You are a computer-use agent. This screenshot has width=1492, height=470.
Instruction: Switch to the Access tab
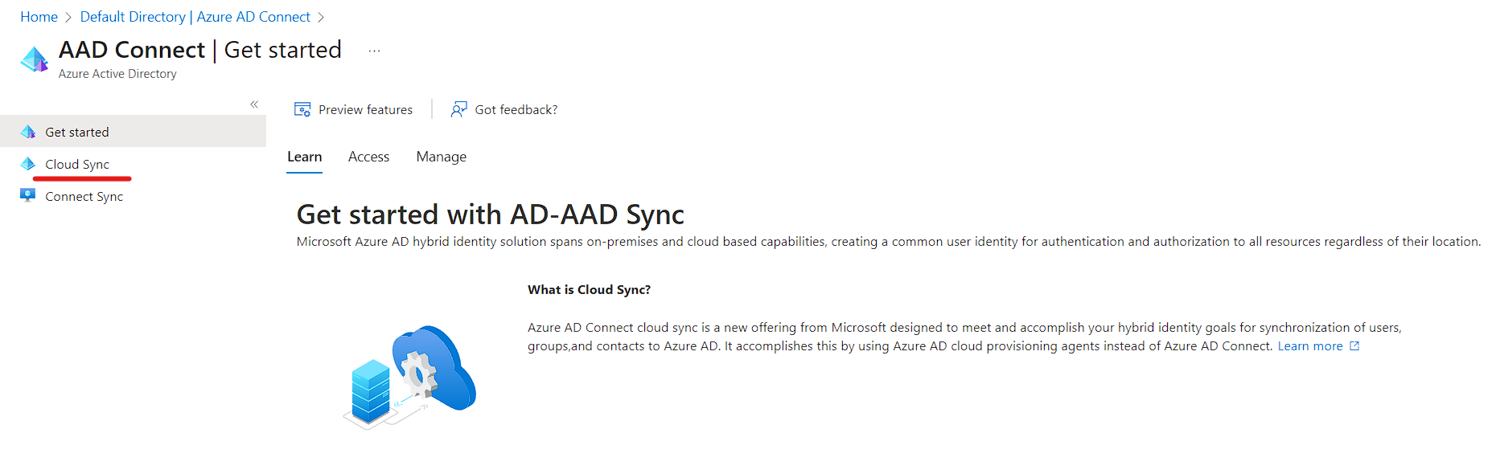point(368,157)
